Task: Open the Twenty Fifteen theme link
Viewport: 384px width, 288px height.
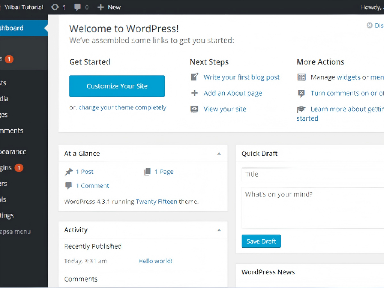Action: coord(156,202)
